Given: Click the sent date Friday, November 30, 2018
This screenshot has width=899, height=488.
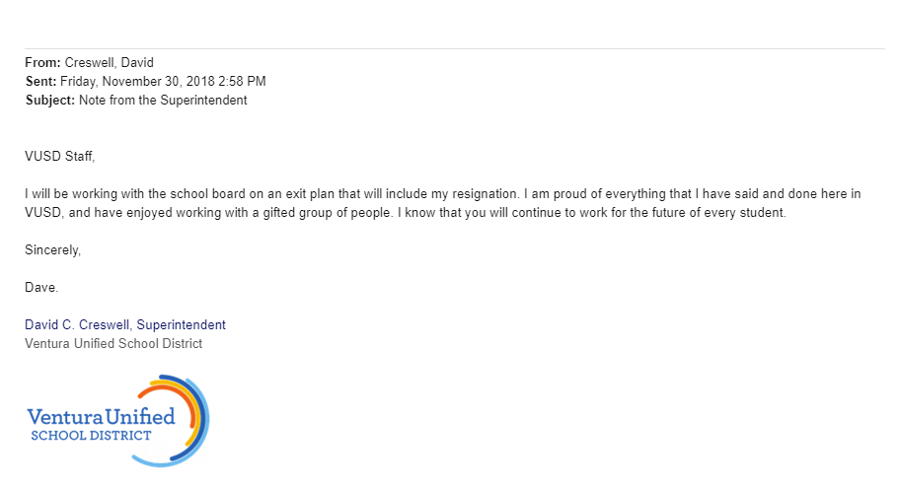Looking at the screenshot, I should [137, 81].
